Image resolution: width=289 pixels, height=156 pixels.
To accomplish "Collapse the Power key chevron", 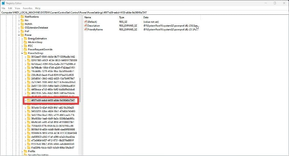I will (19, 35).
